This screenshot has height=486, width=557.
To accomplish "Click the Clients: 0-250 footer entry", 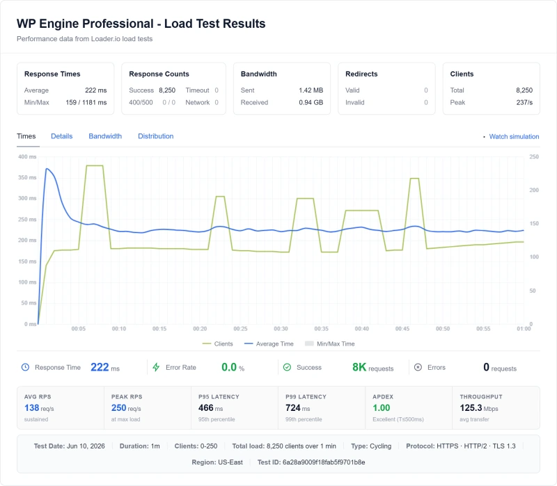I will click(x=196, y=446).
